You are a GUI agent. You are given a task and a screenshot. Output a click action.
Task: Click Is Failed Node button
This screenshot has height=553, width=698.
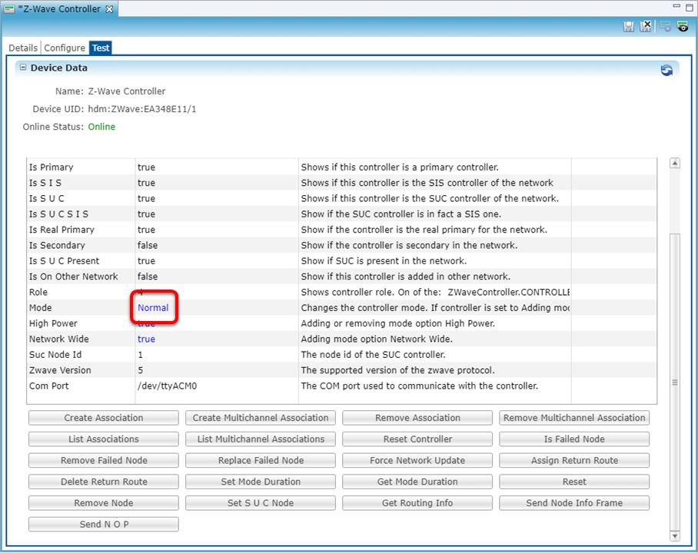(574, 439)
